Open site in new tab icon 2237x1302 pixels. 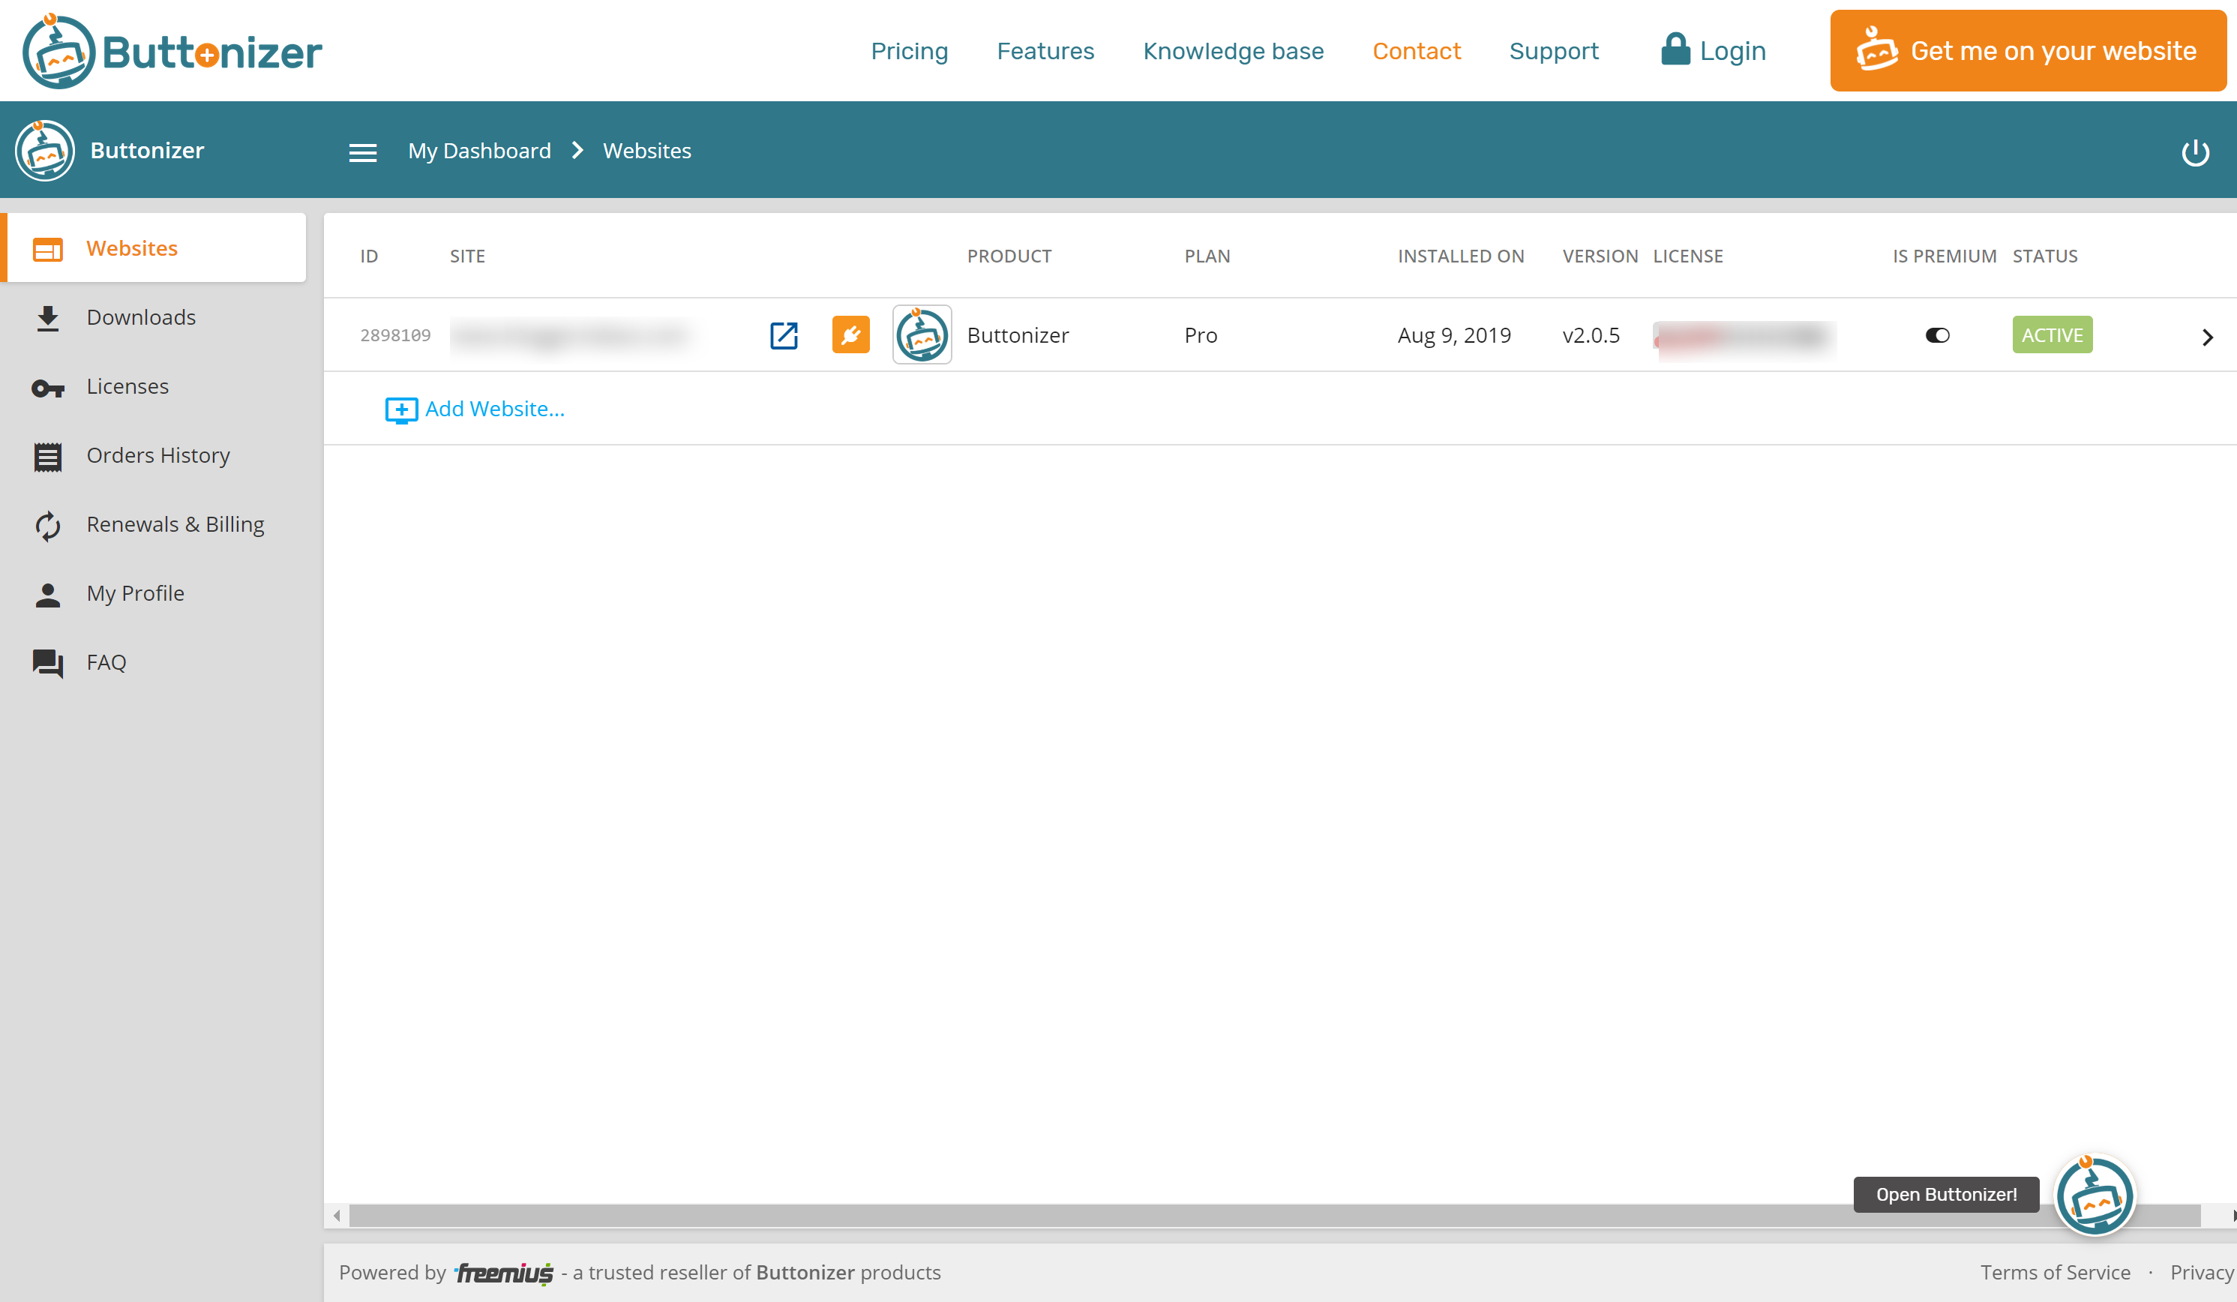click(x=784, y=335)
